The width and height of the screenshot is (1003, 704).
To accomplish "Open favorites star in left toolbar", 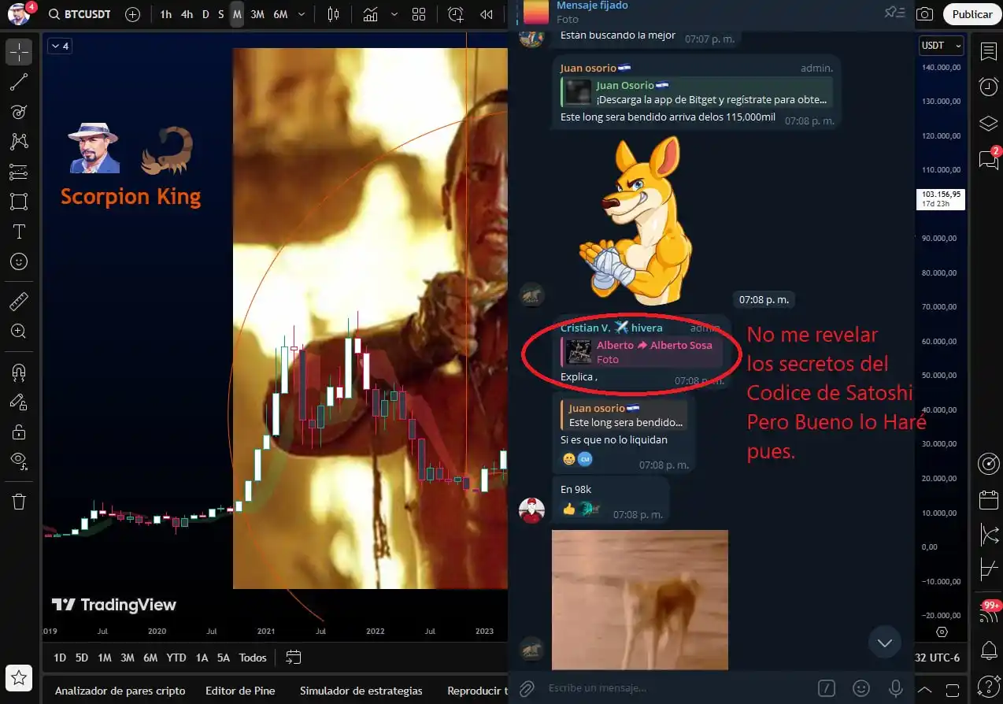I will point(19,678).
